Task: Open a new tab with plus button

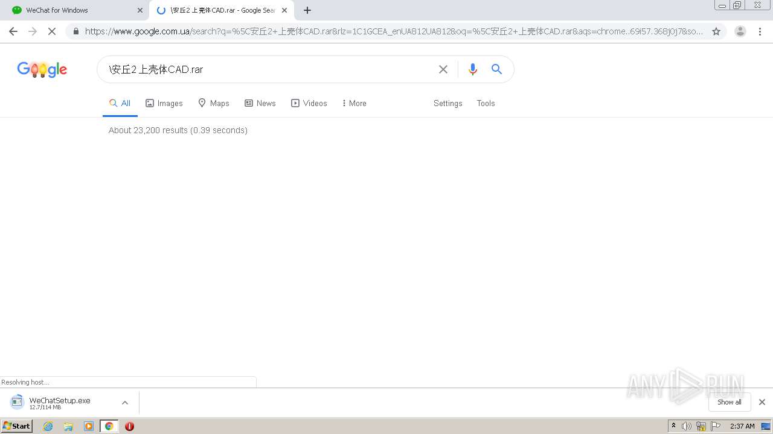Action: (x=307, y=10)
